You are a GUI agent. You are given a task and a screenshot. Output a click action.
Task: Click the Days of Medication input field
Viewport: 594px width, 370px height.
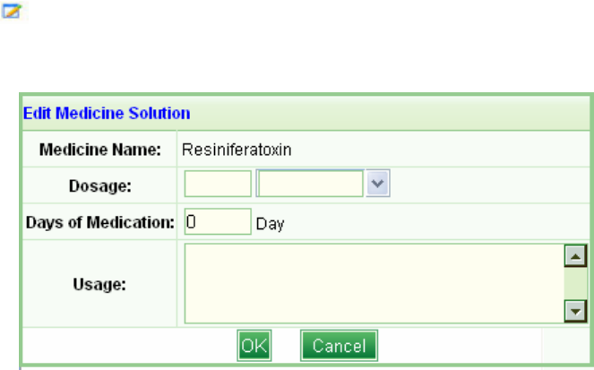tap(218, 221)
